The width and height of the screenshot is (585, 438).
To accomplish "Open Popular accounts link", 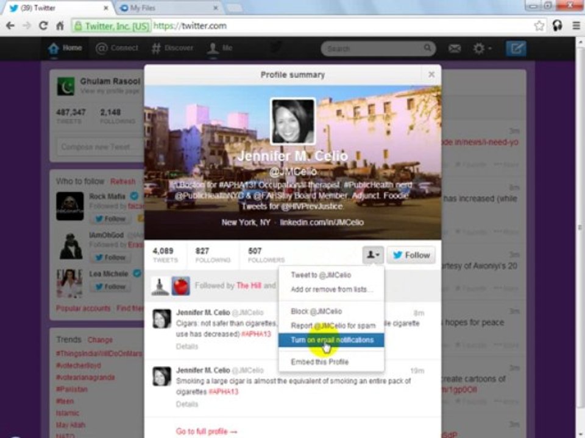I will (83, 308).
